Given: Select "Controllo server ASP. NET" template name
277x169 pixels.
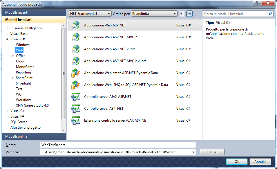Looking at the screenshot, I should coord(104,109).
